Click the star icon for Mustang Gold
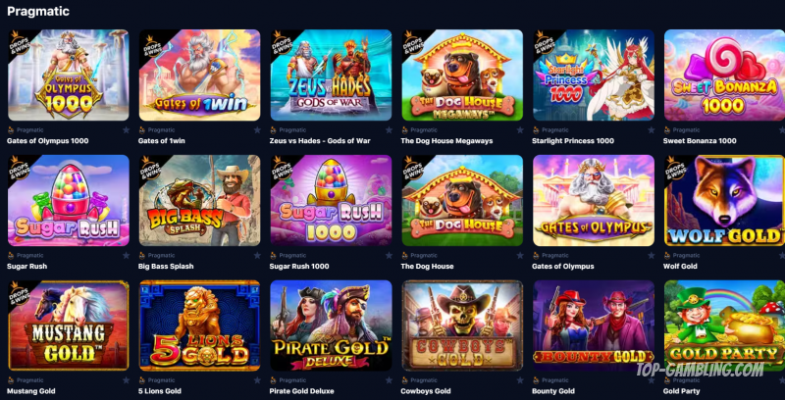785x400 pixels. 126,380
